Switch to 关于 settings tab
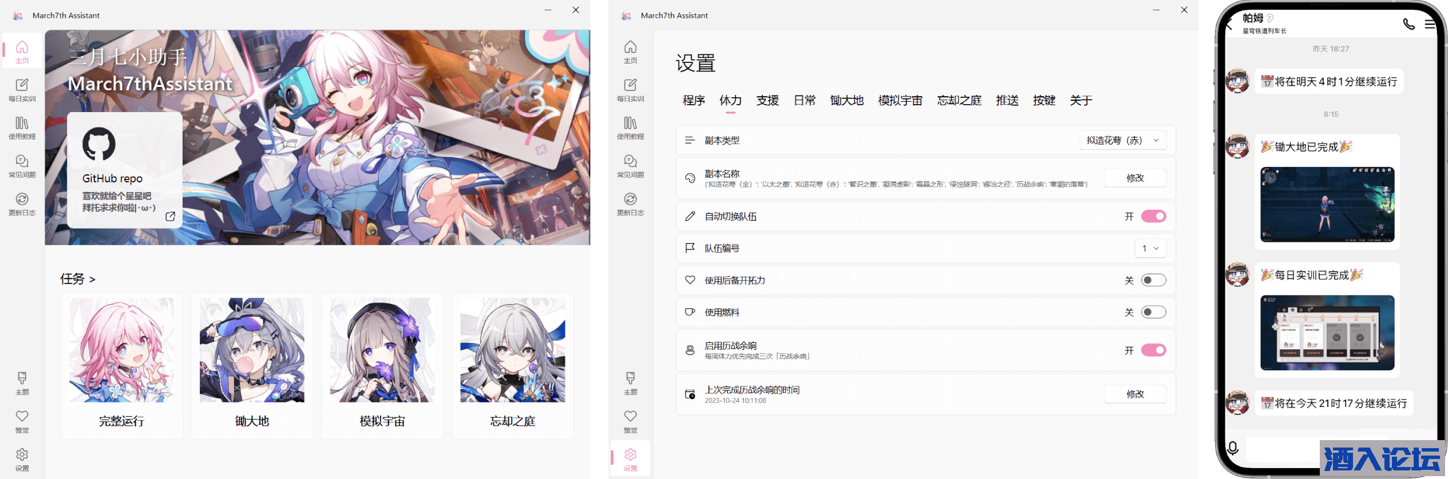The height and width of the screenshot is (479, 1448). [1081, 101]
